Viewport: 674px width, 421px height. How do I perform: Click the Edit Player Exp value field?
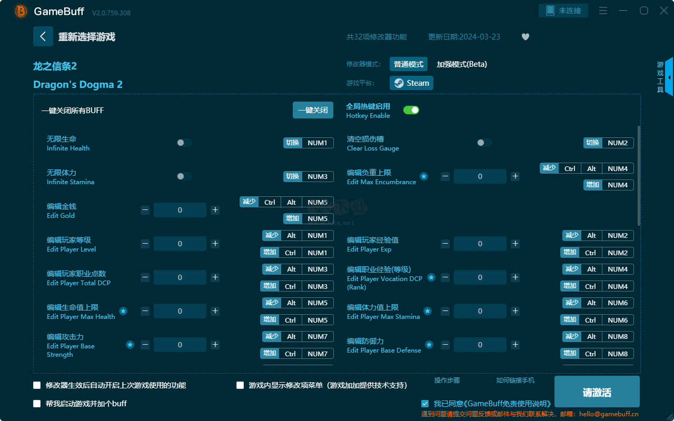(480, 244)
